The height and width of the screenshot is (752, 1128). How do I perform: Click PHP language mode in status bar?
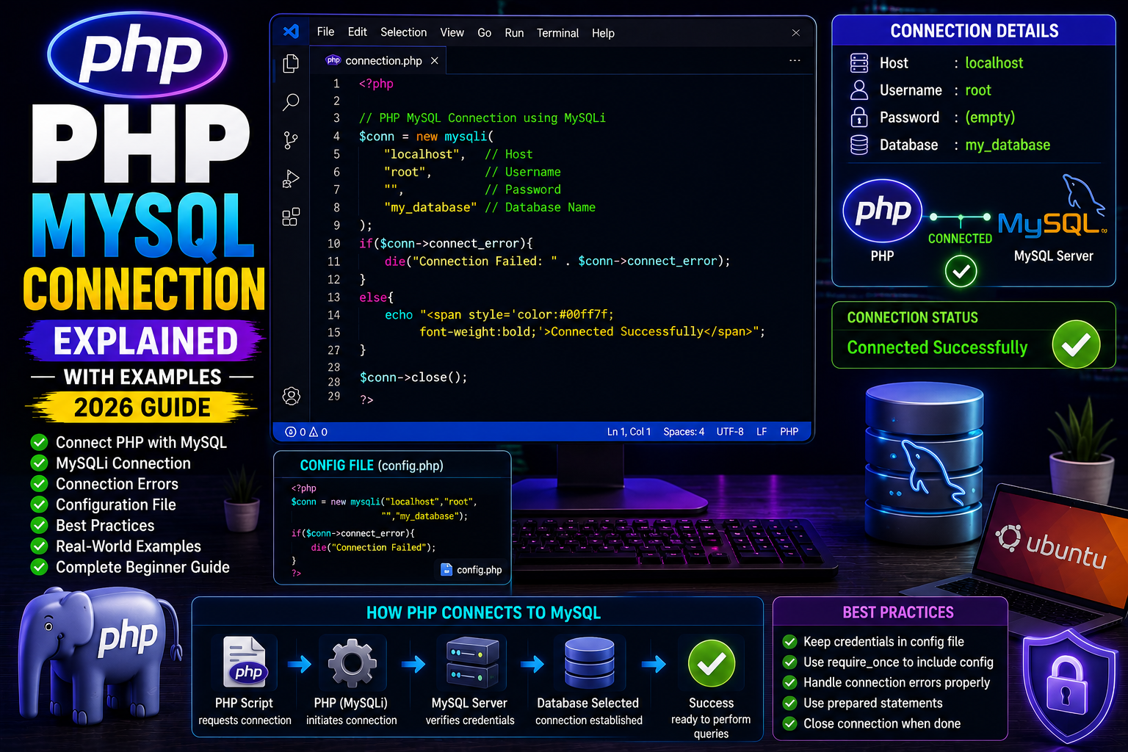[789, 432]
